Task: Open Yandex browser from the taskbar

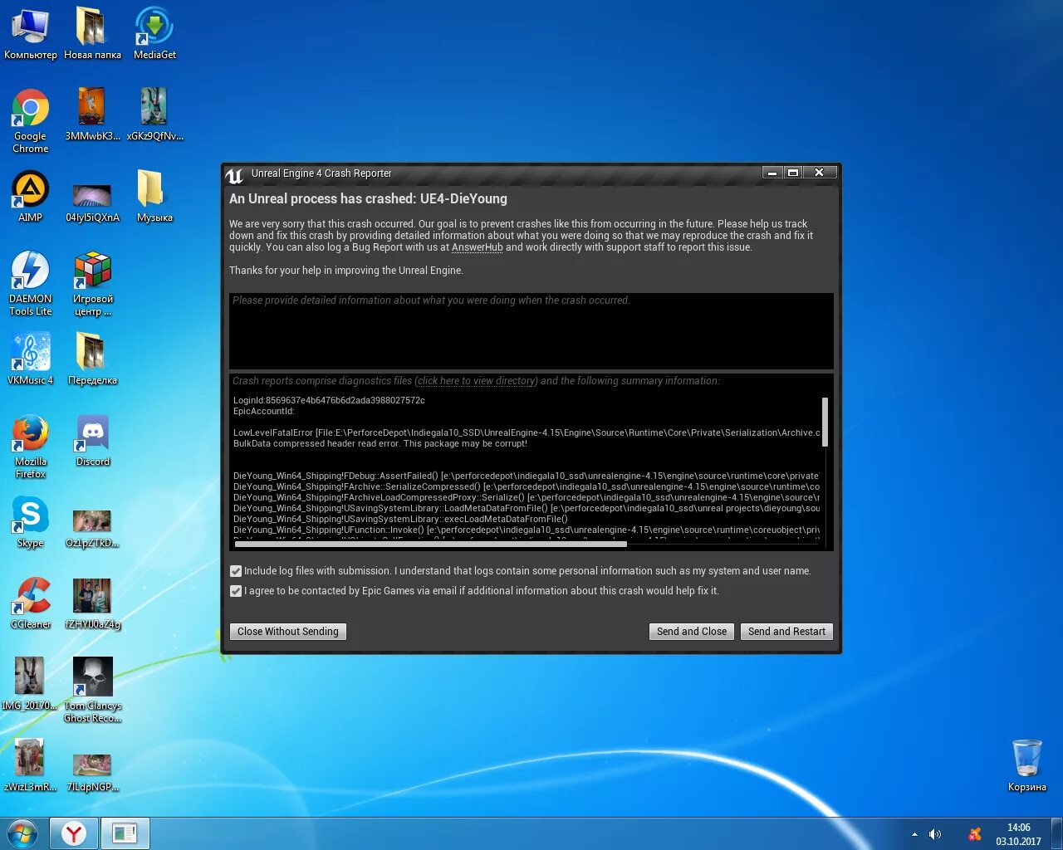Action: (x=74, y=833)
